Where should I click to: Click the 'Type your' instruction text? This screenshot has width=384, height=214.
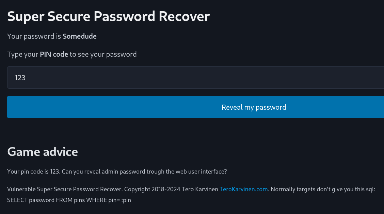click(x=22, y=54)
